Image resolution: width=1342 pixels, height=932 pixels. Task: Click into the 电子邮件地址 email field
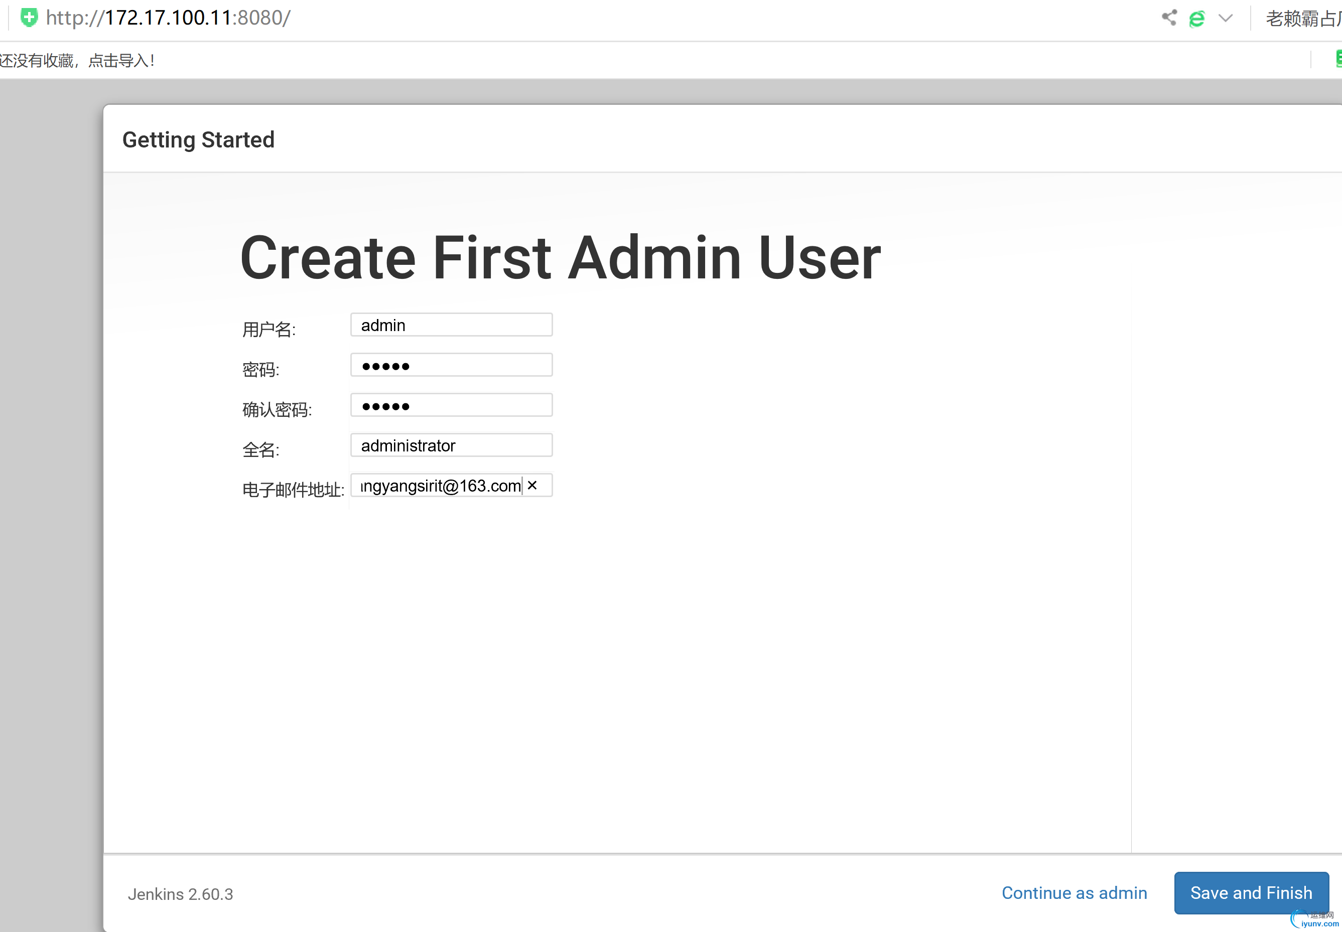[439, 486]
